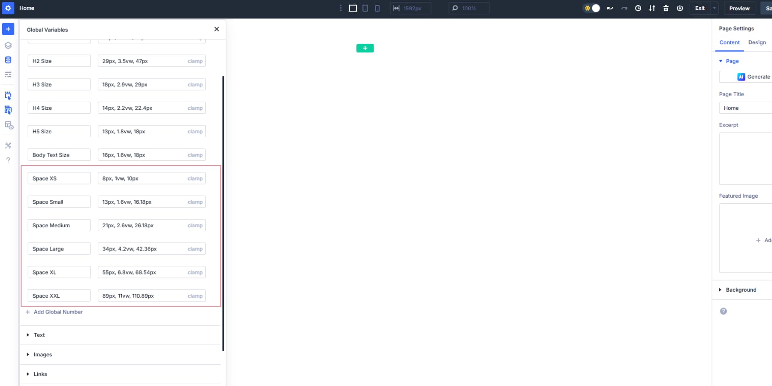Click the clamp label next to Space XL
772x386 pixels.
(195, 272)
